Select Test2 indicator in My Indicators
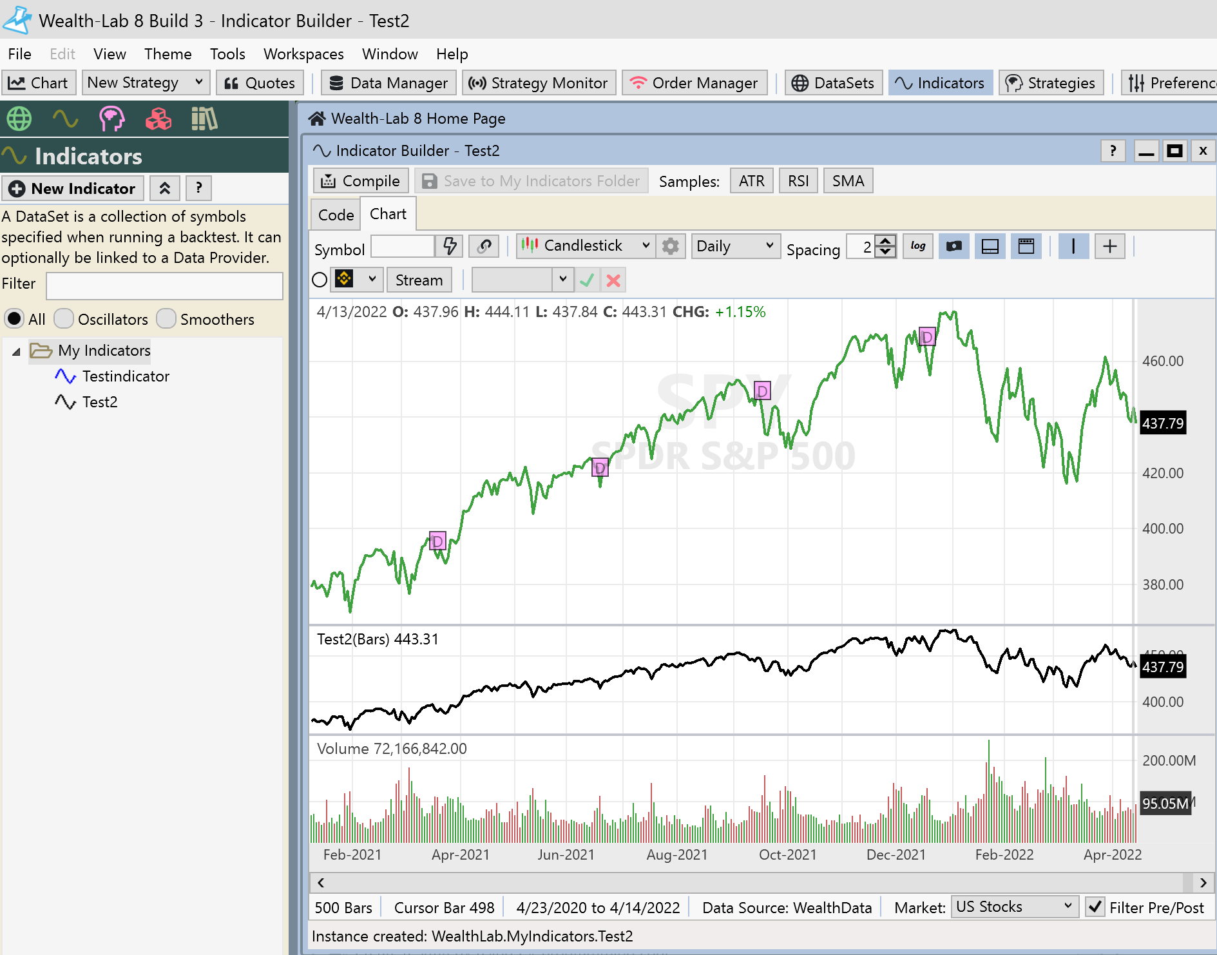 pos(86,402)
